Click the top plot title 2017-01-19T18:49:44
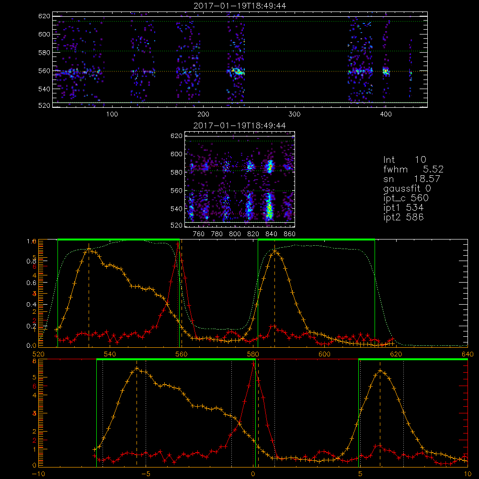The height and width of the screenshot is (479, 479). pyautogui.click(x=240, y=6)
